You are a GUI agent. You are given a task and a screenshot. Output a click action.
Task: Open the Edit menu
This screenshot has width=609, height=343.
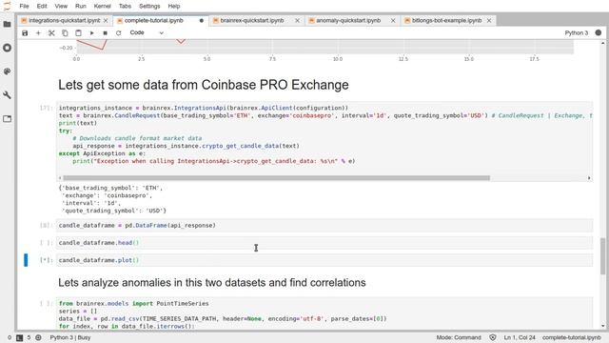pos(42,7)
